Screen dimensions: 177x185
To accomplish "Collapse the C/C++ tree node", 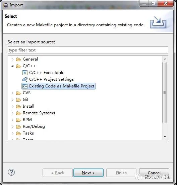I will [12, 66].
